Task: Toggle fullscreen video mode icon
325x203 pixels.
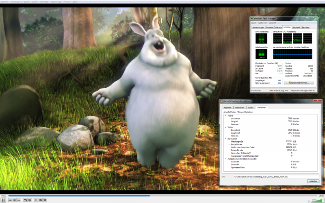Action: (x=25, y=200)
